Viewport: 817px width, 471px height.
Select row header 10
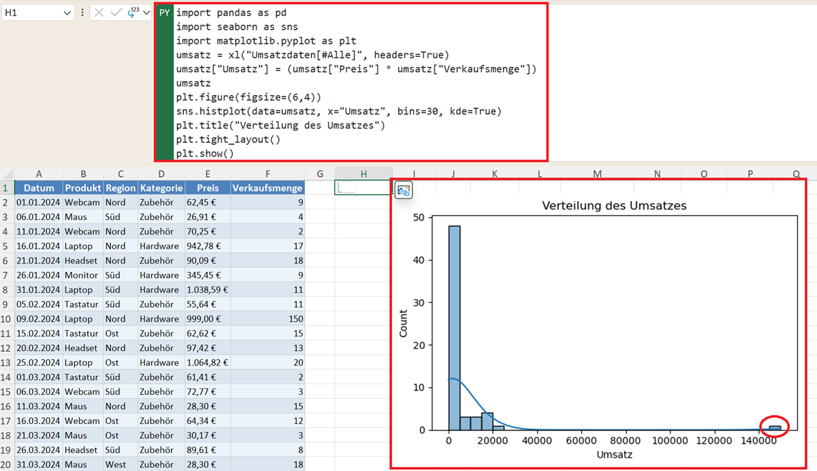[6, 319]
